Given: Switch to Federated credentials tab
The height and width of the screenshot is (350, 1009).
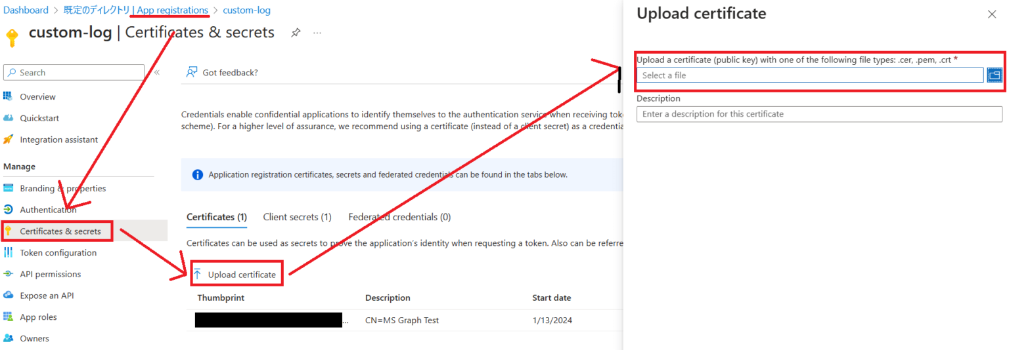Looking at the screenshot, I should pyautogui.click(x=399, y=217).
